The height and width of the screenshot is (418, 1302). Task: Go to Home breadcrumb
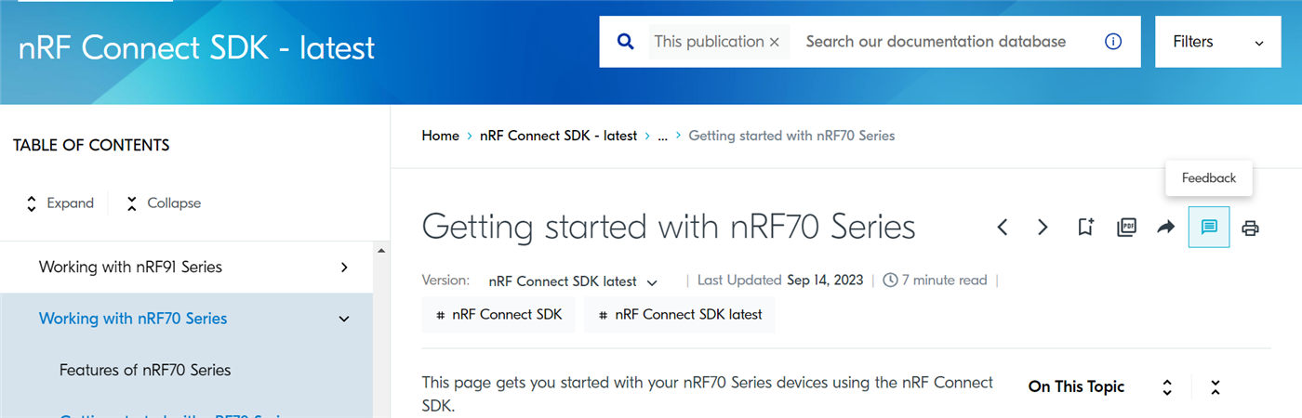(440, 136)
